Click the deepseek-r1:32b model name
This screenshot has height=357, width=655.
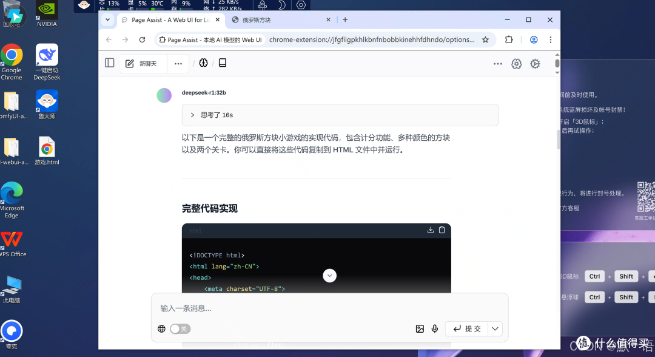204,93
